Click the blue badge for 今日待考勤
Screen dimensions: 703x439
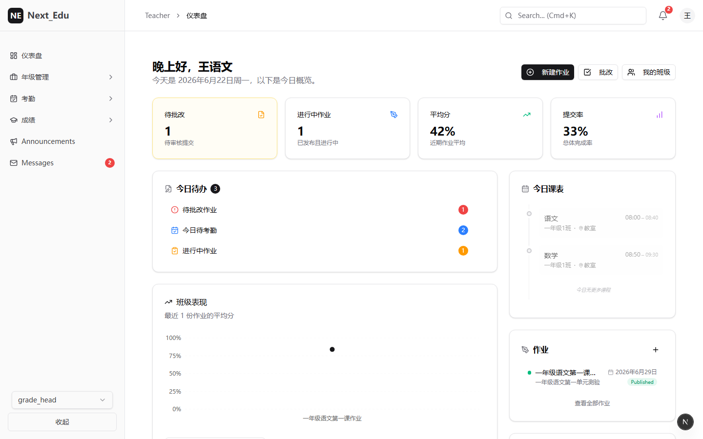(x=463, y=230)
